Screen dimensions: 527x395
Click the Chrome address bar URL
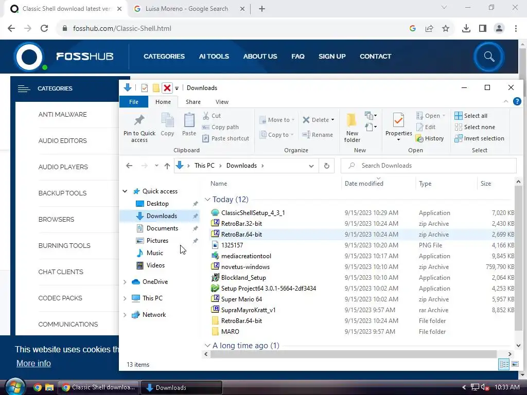click(122, 29)
